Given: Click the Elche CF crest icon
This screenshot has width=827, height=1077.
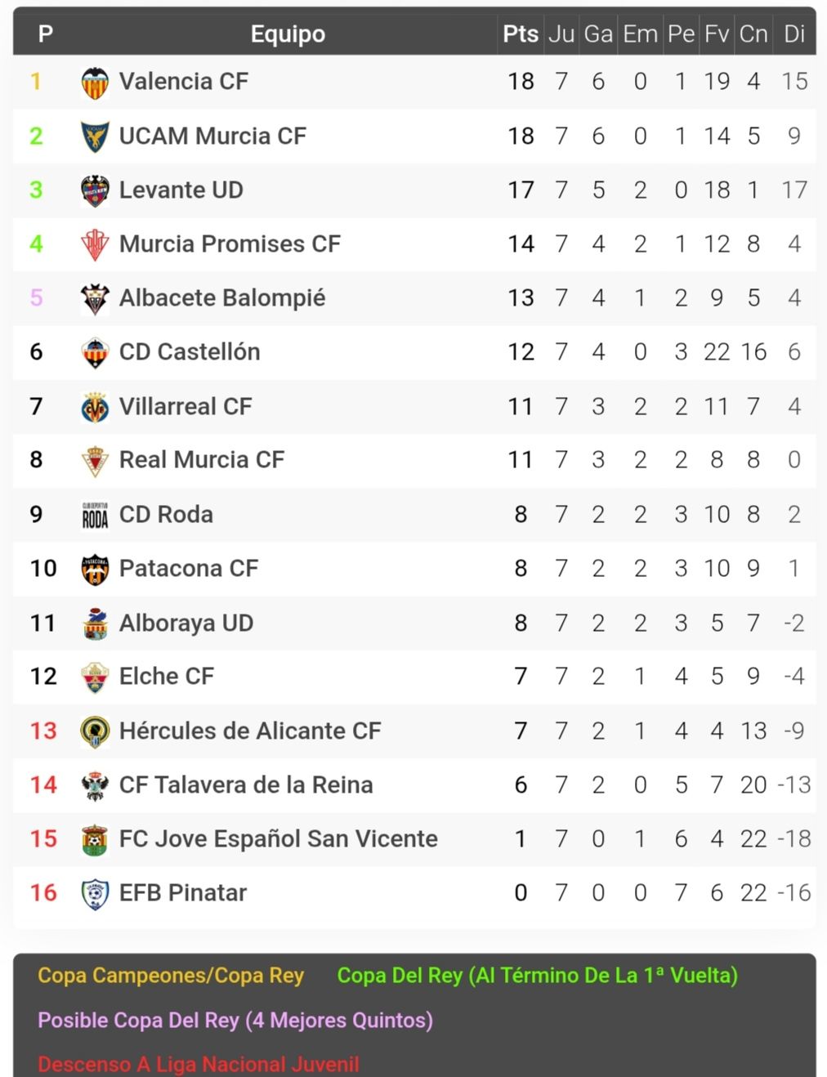Looking at the screenshot, I should [95, 677].
